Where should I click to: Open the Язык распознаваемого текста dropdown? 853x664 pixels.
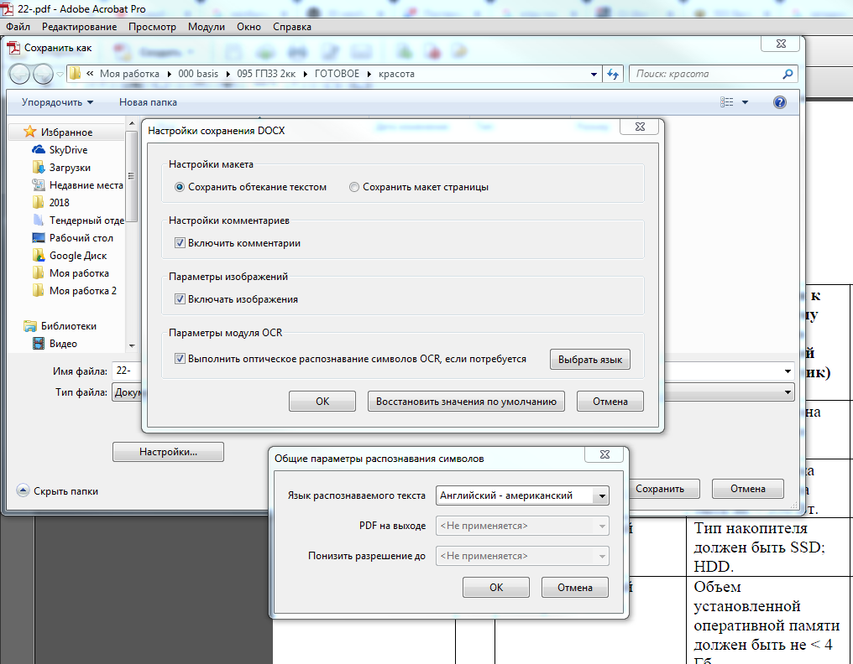(x=522, y=495)
